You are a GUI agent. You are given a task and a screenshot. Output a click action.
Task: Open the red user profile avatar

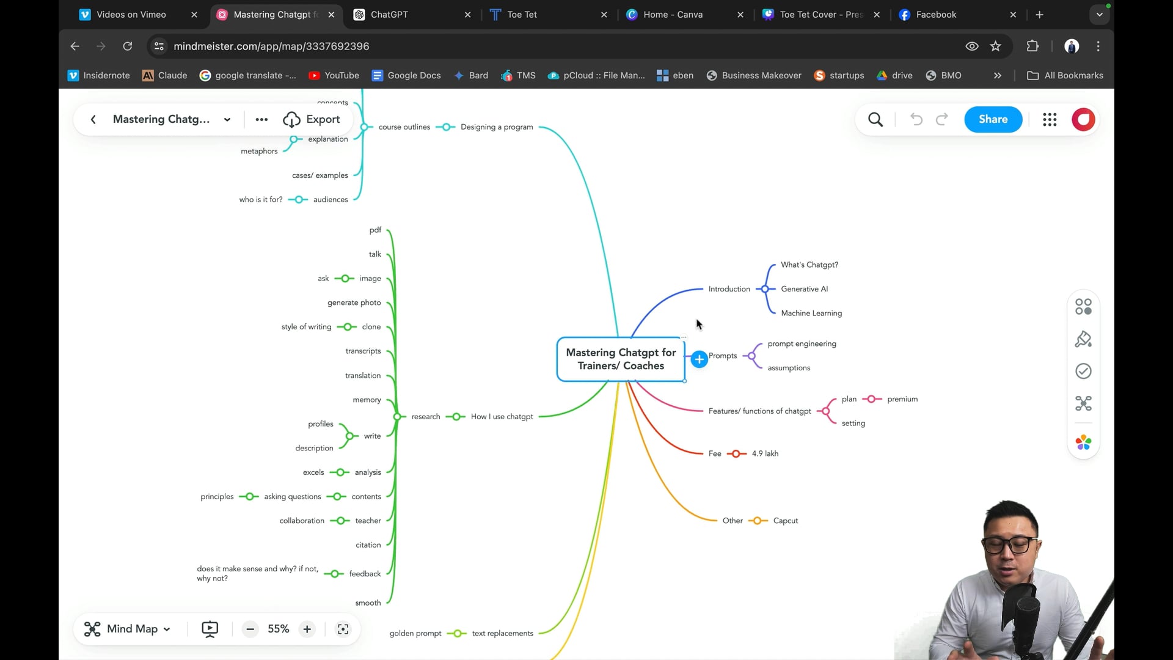1083,120
